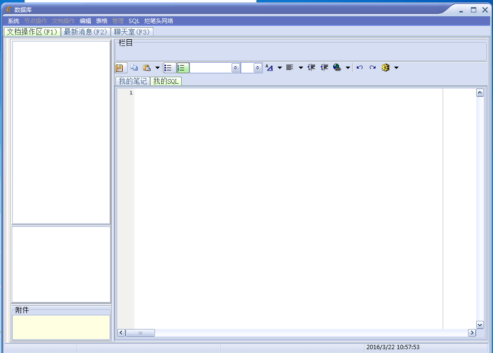Click the save floppy disk icon

tap(119, 68)
